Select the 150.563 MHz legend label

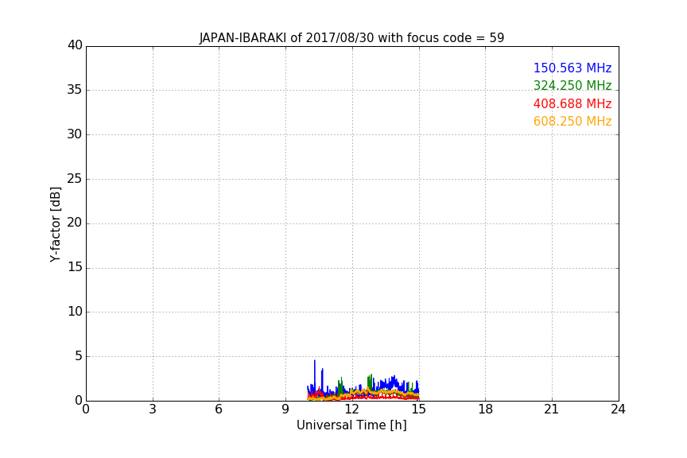[572, 68]
